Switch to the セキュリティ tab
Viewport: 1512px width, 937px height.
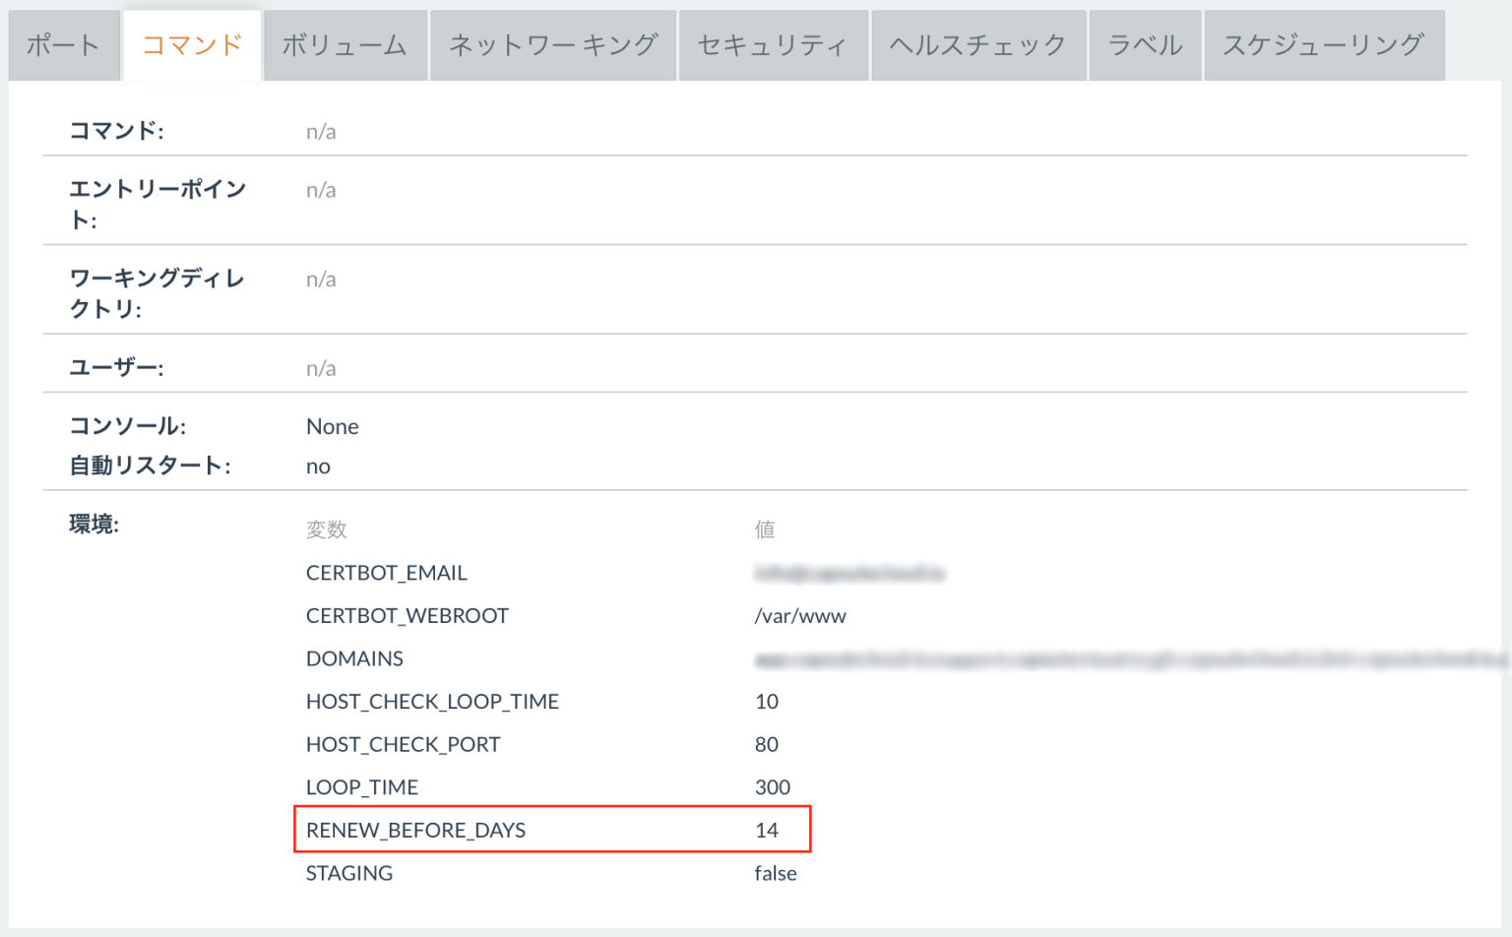point(774,44)
